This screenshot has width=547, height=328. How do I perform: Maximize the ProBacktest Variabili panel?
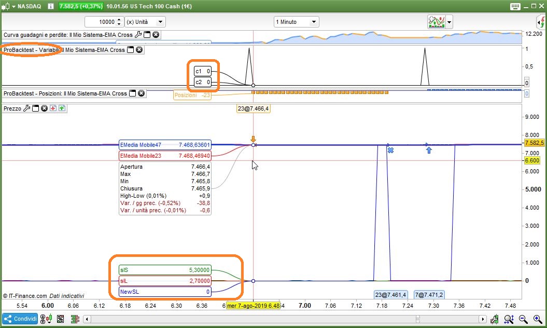tap(131, 50)
